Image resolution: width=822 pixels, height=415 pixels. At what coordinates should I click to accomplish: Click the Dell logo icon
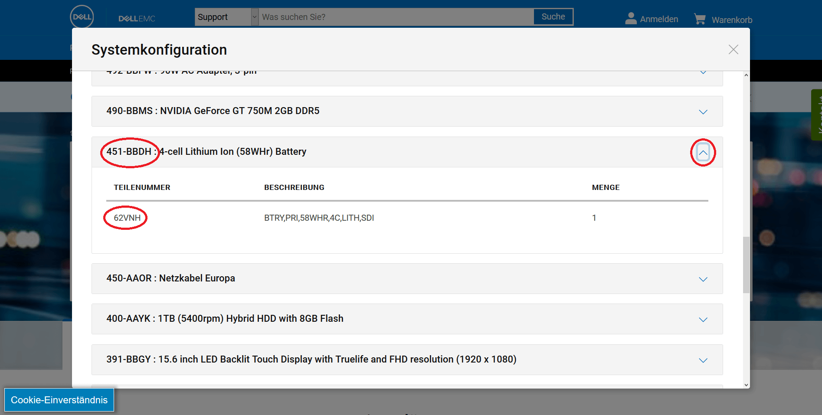82,16
